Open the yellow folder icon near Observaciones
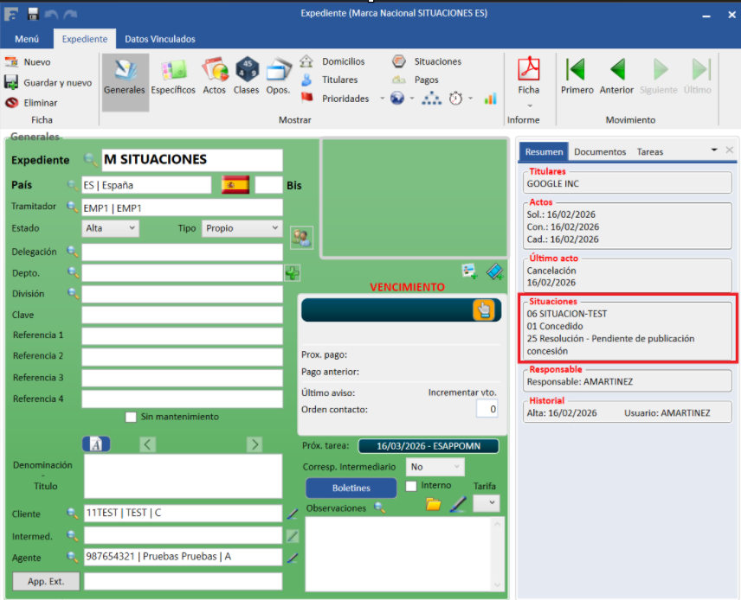The image size is (741, 600). [x=434, y=505]
